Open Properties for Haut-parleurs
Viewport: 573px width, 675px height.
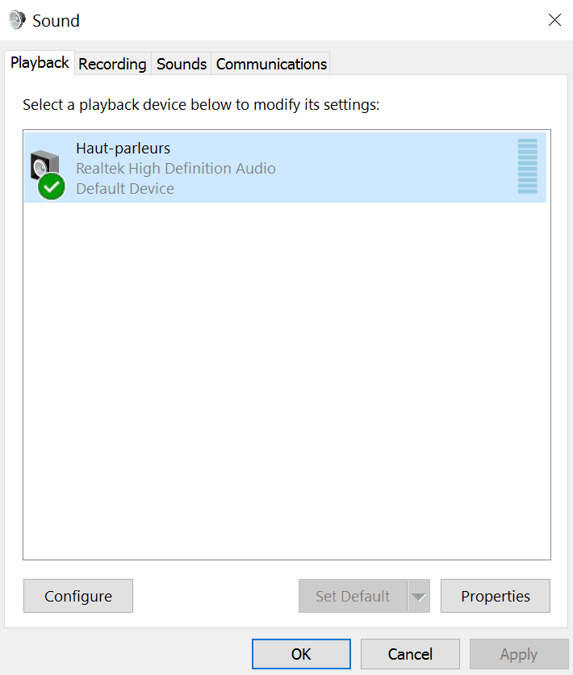tap(495, 596)
